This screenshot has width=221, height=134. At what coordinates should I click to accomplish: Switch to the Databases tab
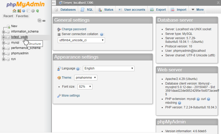click(x=65, y=10)
